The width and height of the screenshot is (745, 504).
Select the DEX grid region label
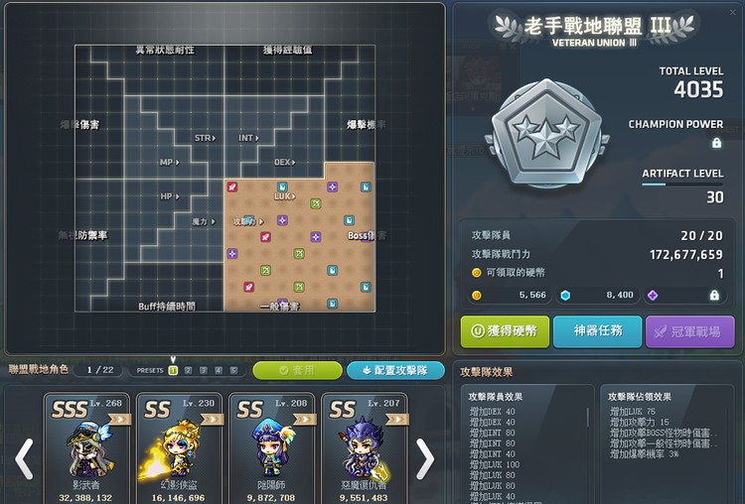pyautogui.click(x=285, y=163)
